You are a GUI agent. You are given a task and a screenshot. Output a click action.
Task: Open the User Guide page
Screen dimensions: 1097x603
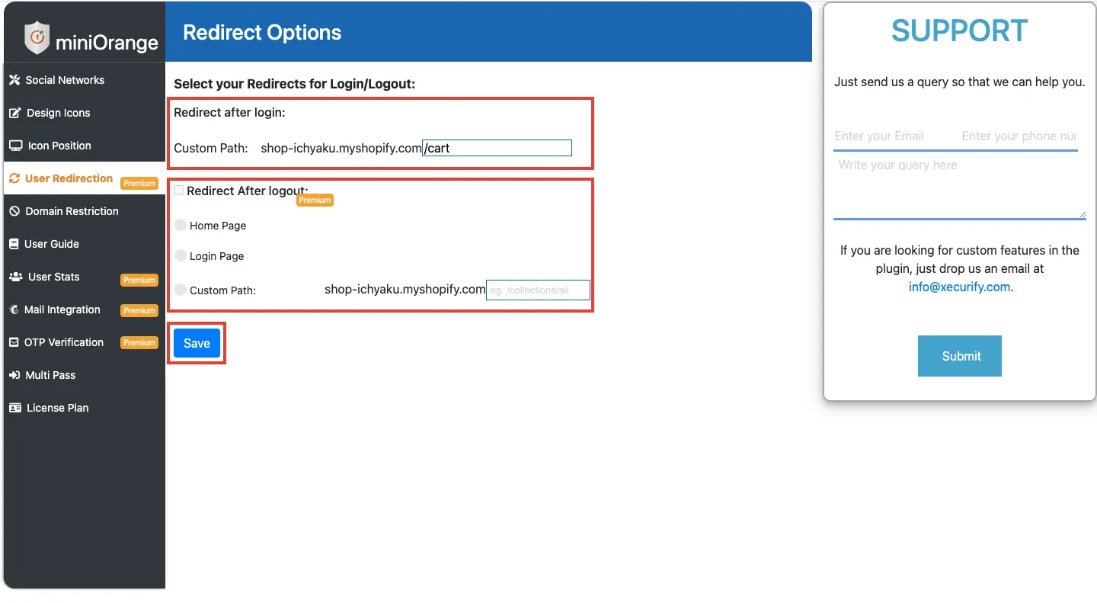[x=84, y=244]
